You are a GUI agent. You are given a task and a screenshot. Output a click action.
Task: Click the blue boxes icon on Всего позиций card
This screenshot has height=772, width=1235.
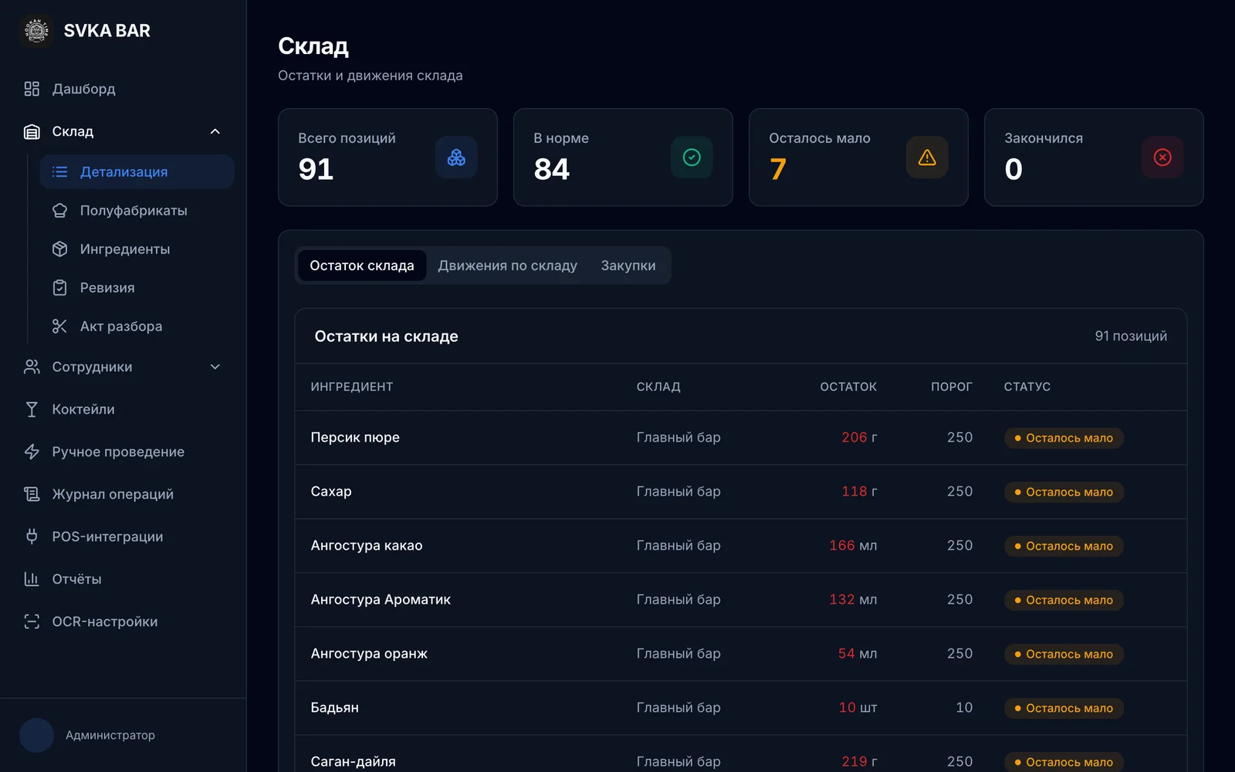(x=456, y=157)
